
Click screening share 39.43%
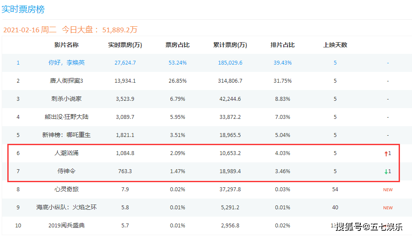click(282, 63)
